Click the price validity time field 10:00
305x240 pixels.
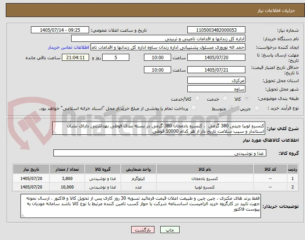click(158, 70)
